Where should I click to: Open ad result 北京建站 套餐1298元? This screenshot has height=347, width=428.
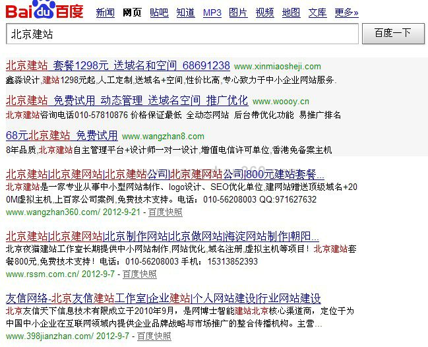(x=117, y=65)
